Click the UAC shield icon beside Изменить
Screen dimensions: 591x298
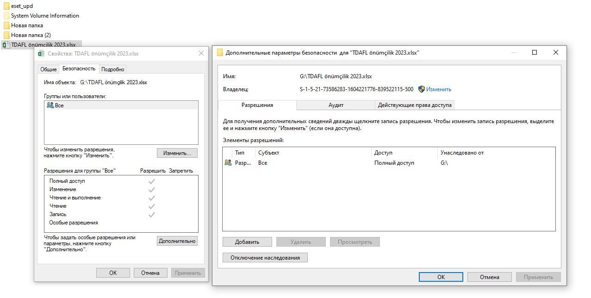pyautogui.click(x=422, y=89)
